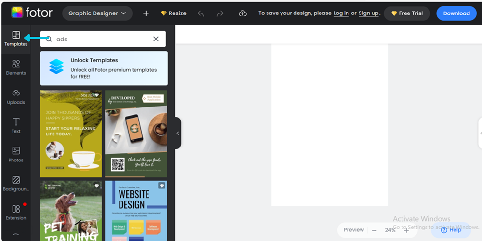The image size is (482, 241).
Task: Open the Unlock Templates banner
Action: tap(104, 68)
